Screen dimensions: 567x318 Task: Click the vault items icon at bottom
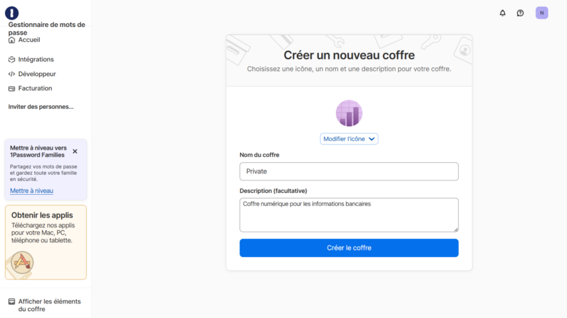[x=11, y=302]
